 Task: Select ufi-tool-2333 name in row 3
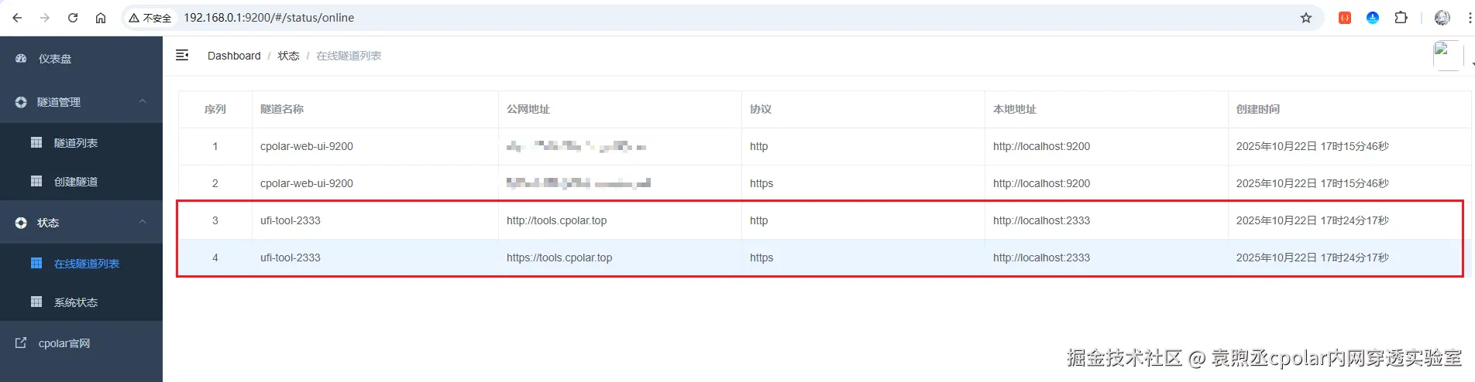click(x=291, y=220)
